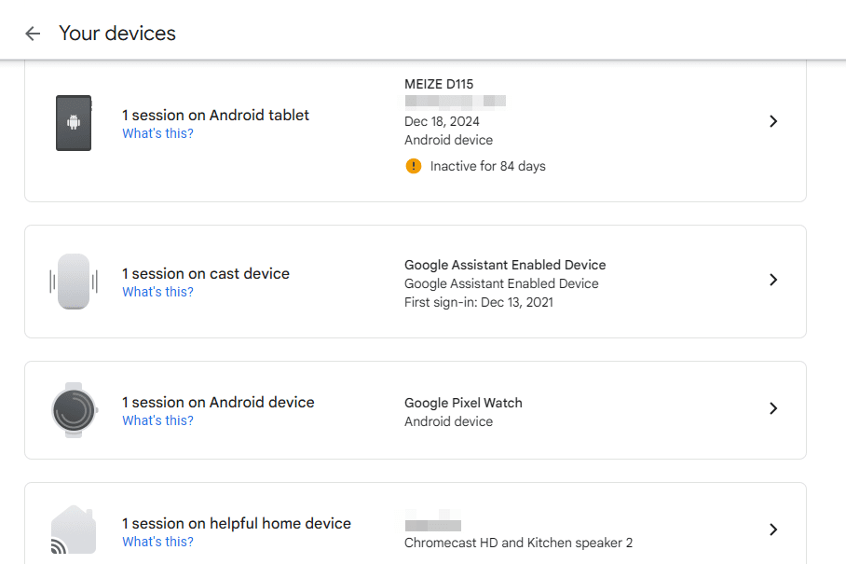
Task: Click the cast device speaker icon
Action: point(74,281)
